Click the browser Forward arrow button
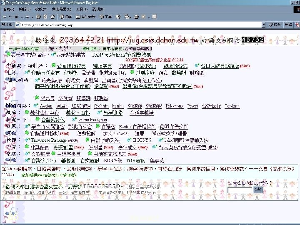Screen dimensions: 300x225 click(27, 17)
